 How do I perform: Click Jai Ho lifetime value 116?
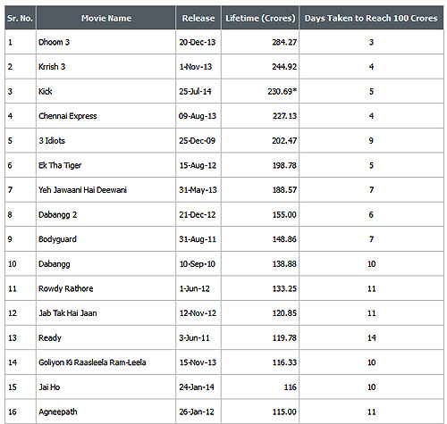pos(291,387)
